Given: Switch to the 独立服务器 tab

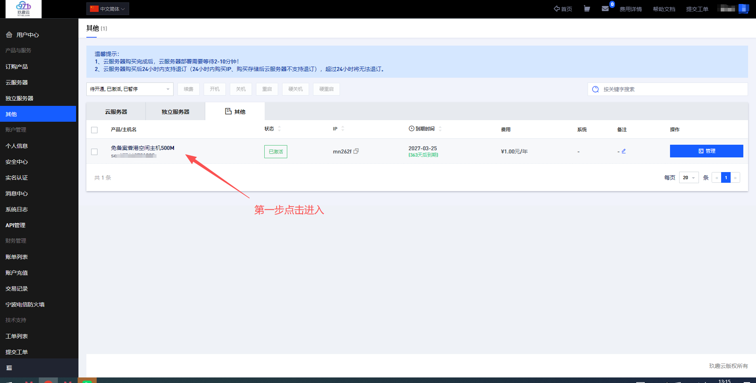Looking at the screenshot, I should coord(176,112).
